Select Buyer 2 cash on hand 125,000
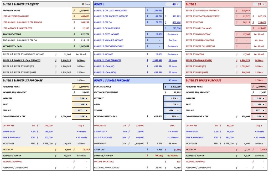 click(x=259, y=28)
